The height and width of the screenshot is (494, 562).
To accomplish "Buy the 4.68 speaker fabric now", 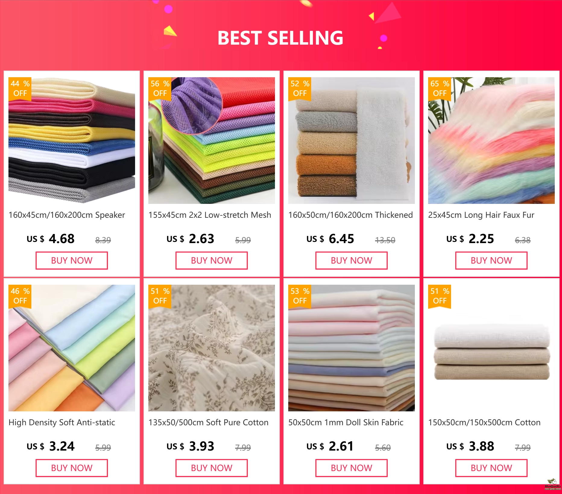I will pos(72,261).
